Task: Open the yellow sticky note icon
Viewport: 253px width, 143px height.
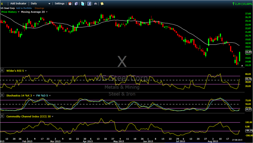Action: click(102, 3)
